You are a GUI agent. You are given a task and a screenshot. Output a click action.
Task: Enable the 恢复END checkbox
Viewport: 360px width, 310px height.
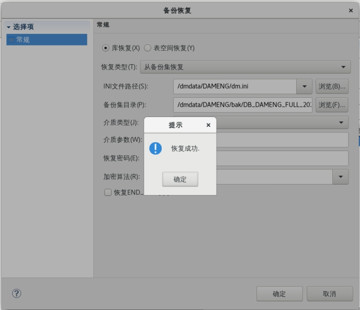point(108,192)
